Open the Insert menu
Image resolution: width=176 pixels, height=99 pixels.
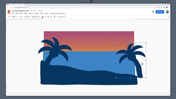[x=25, y=13]
